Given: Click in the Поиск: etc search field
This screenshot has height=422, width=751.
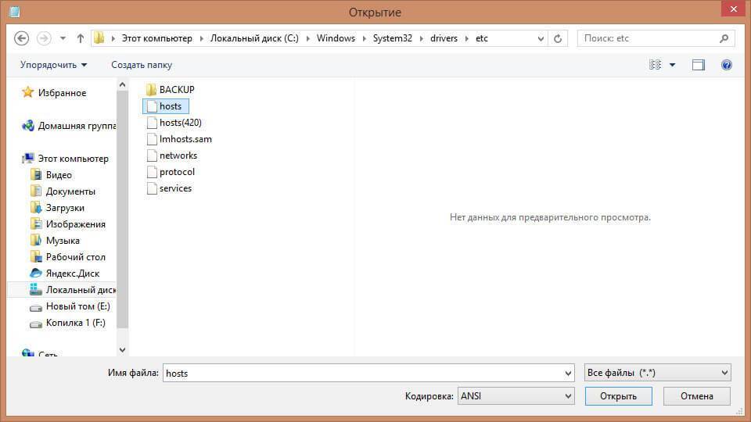Looking at the screenshot, I should [x=648, y=38].
